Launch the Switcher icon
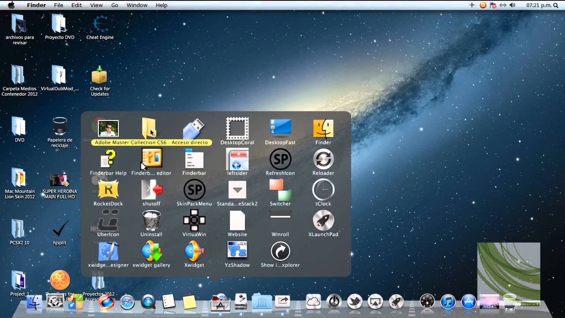Viewport: 565px width, 318px height. coord(280,189)
